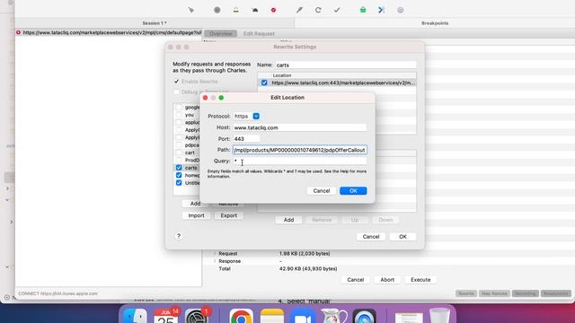
Task: Toggle throttling turtle icon
Action: tap(255, 10)
